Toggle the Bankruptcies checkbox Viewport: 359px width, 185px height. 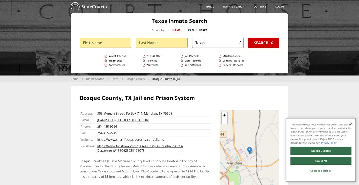tap(106, 65)
